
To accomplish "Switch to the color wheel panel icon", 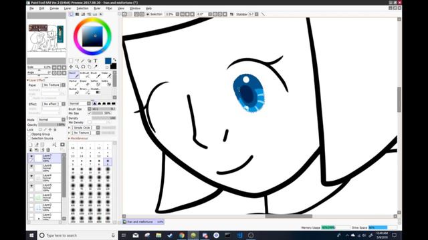I will (72, 14).
